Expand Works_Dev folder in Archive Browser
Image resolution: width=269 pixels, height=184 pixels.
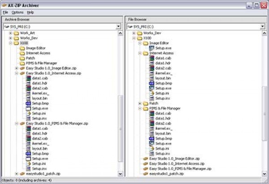(x=11, y=38)
